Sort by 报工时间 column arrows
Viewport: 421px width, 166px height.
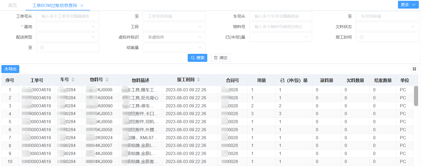(198, 80)
